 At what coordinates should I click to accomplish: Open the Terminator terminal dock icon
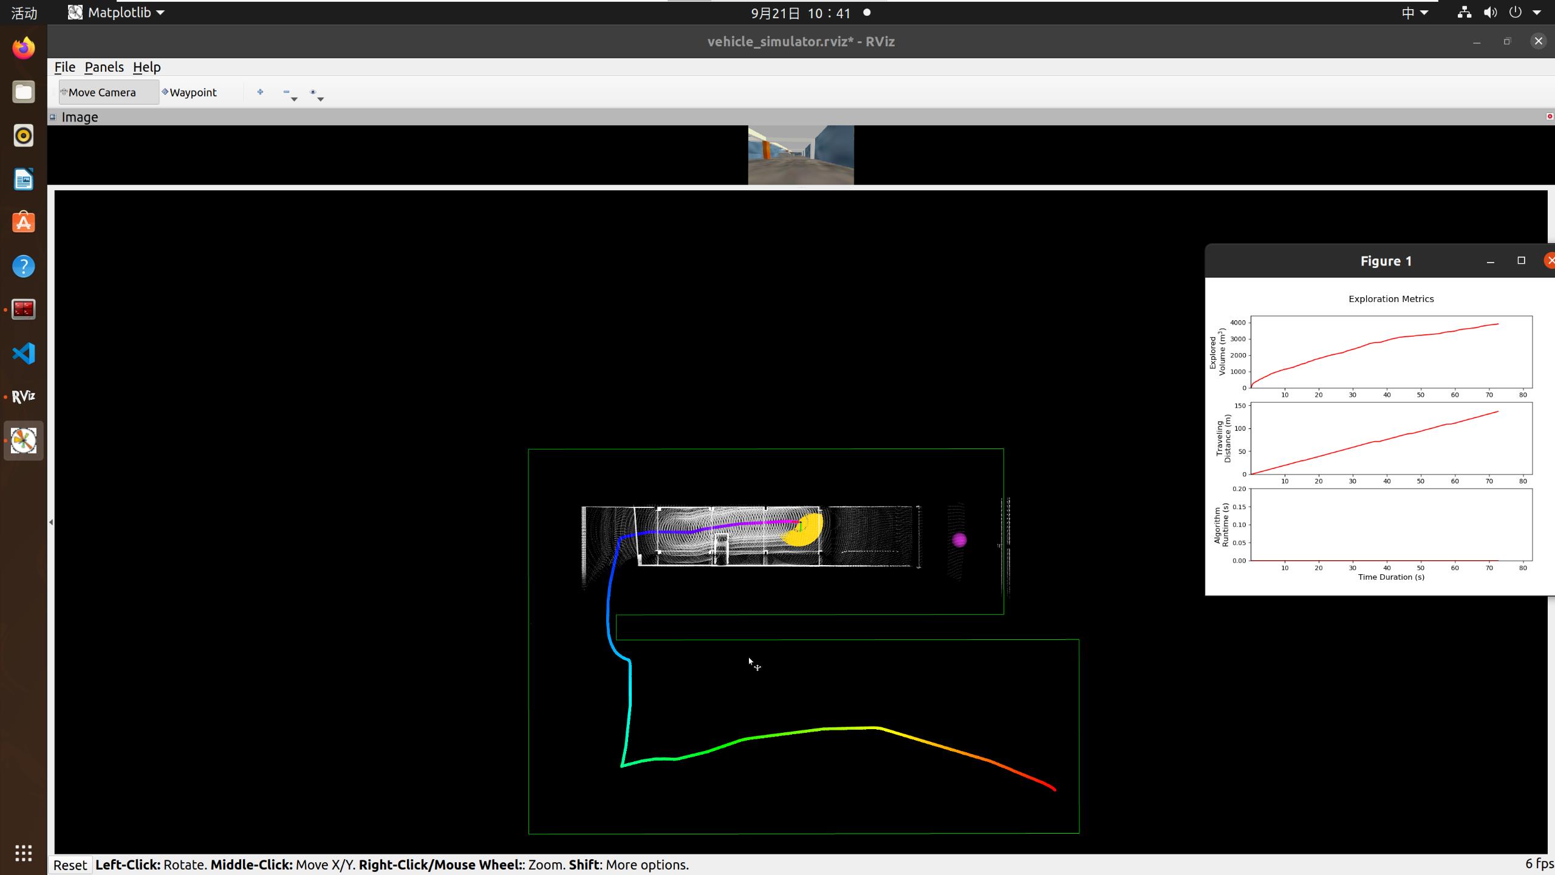(24, 309)
